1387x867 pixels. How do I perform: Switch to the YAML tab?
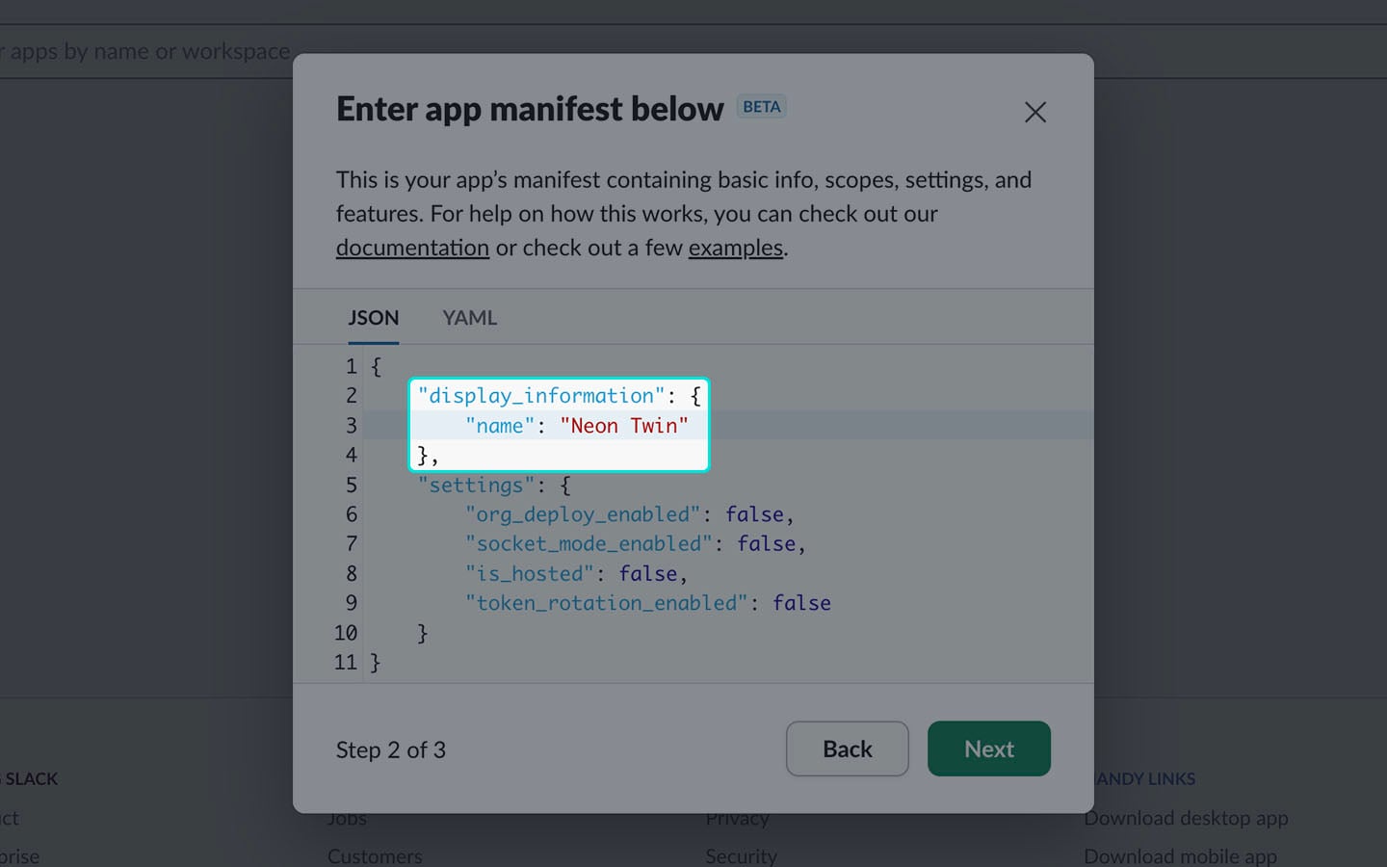469,318
